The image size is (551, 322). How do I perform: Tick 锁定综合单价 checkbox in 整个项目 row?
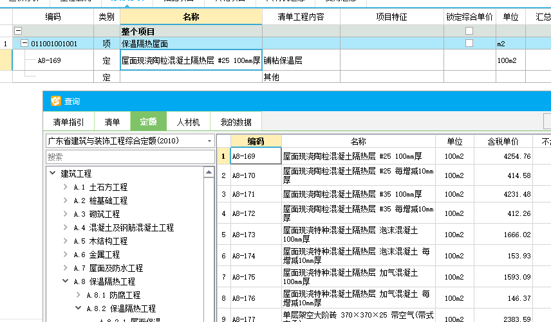(x=469, y=31)
